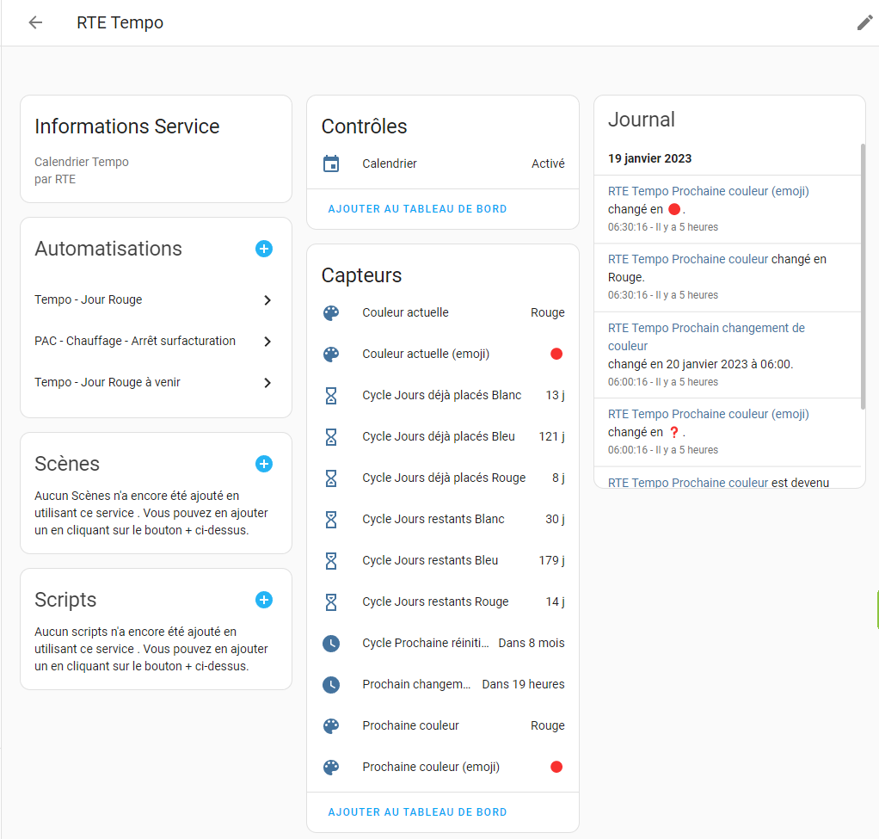Viewport: 879px width, 839px height.
Task: Click the Dans 19 heures value
Action: (x=523, y=684)
